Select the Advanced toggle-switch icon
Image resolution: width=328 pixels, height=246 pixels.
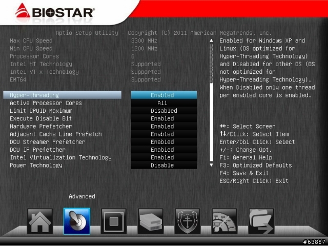tap(77, 221)
